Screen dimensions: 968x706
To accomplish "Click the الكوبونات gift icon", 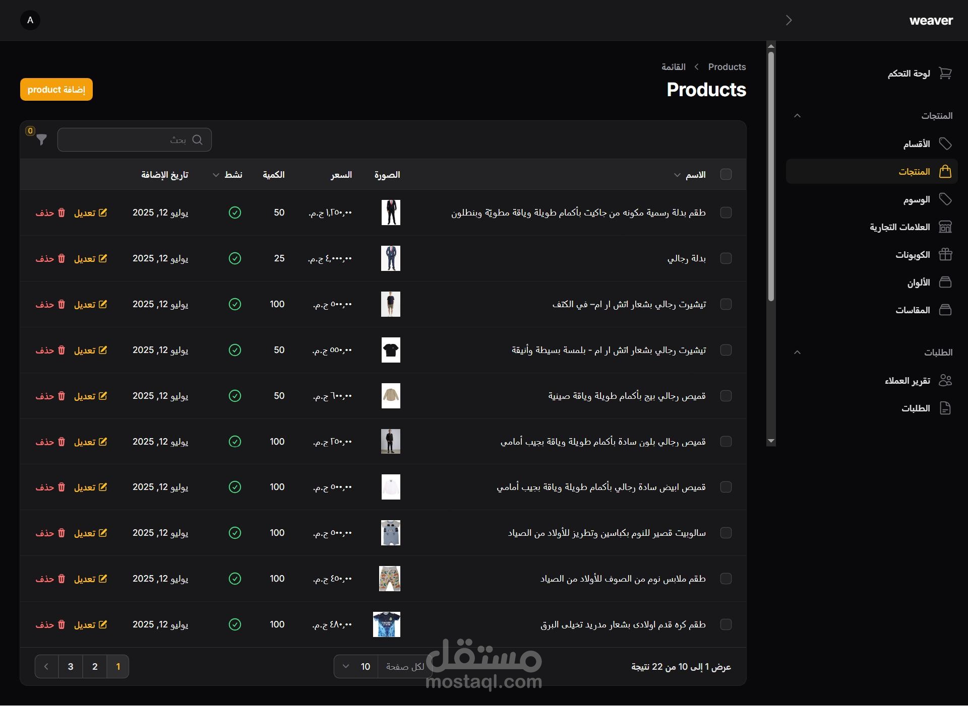I will click(x=945, y=255).
